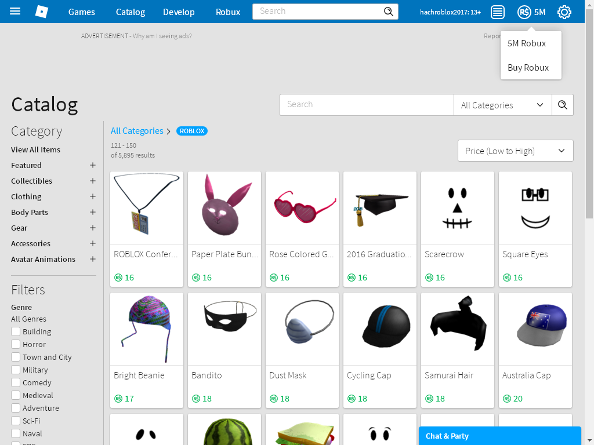Viewport: 594px width, 445px height.
Task: Go to Catalog in top navigation
Action: coord(131,12)
